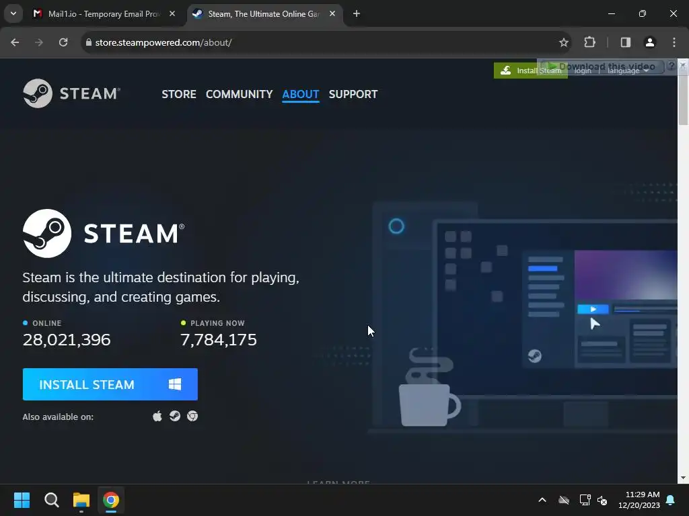This screenshot has height=516, width=689.
Task: Open the SUPPORT menu item
Action: click(x=353, y=94)
